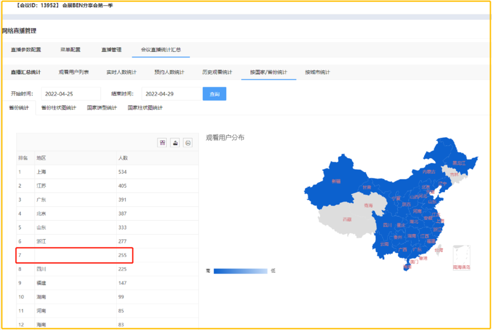Click 吉林 region on the map
Viewport: 492px width, 330px height.
454,175
